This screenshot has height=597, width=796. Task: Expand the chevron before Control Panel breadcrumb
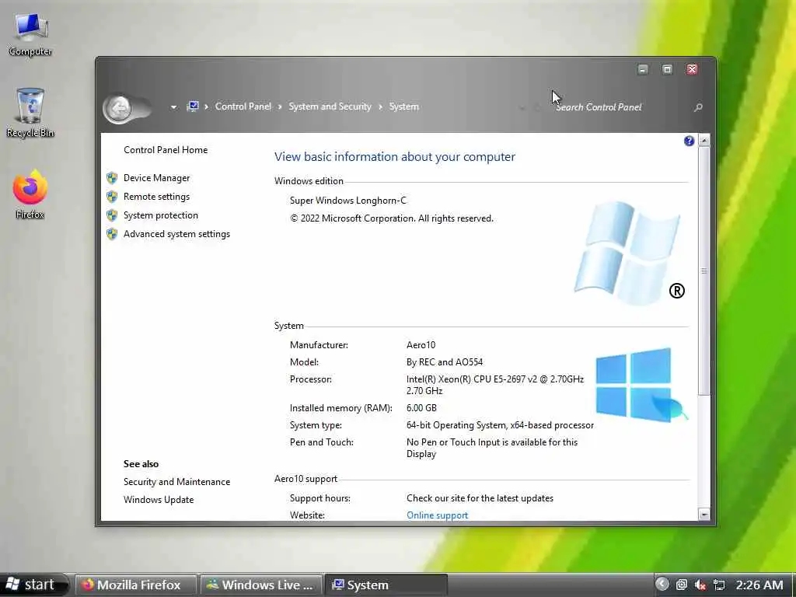tap(206, 107)
